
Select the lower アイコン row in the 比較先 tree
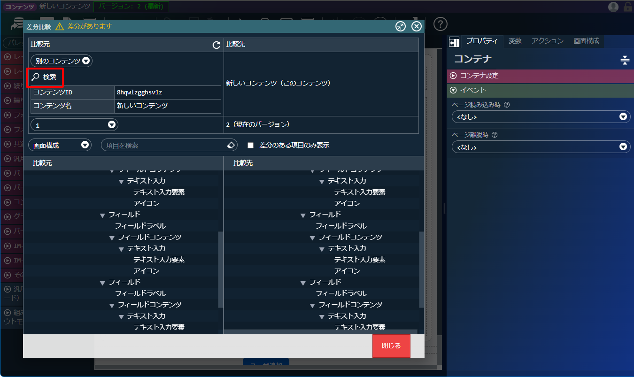click(347, 271)
